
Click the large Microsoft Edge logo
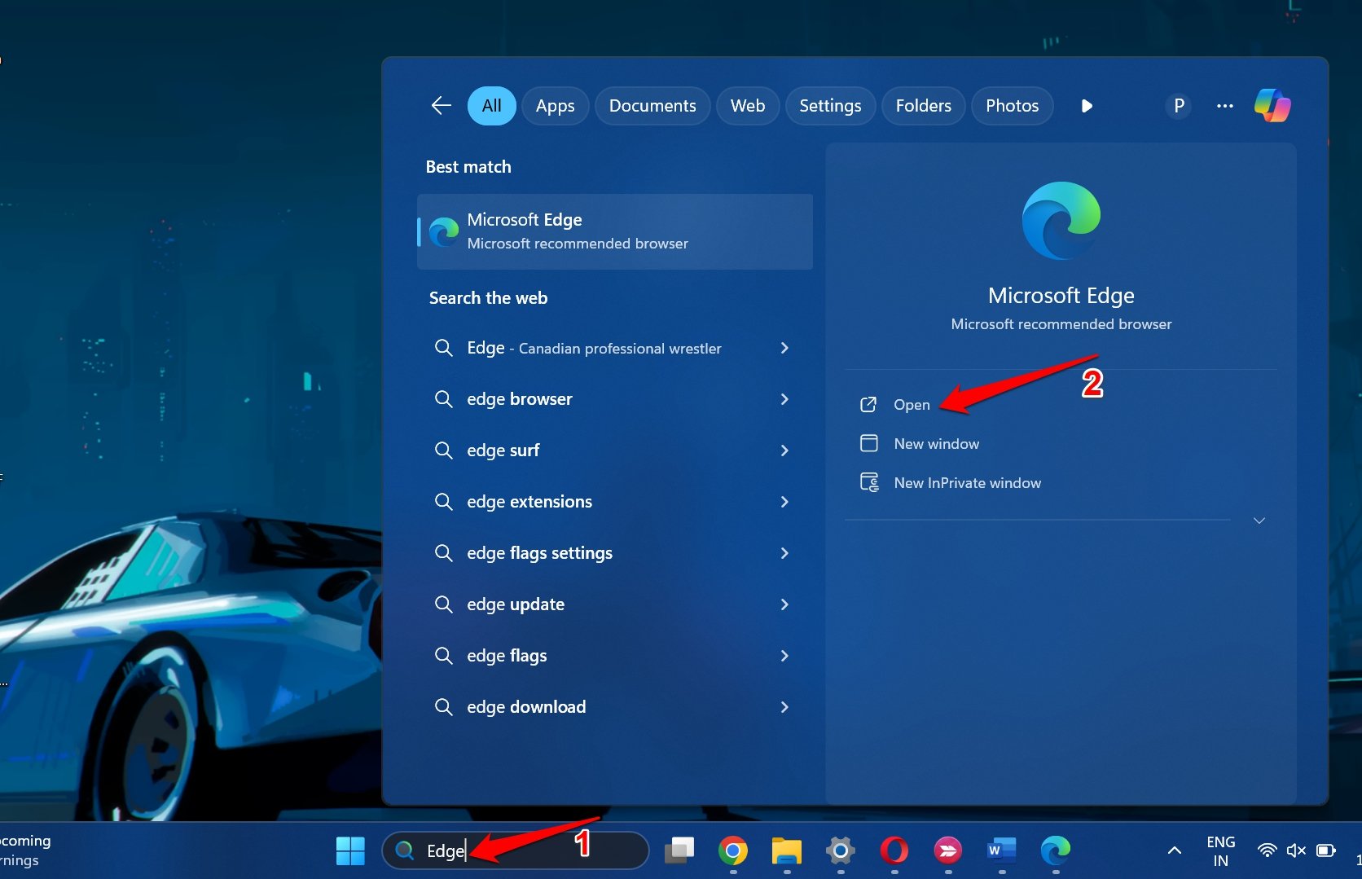click(1061, 221)
